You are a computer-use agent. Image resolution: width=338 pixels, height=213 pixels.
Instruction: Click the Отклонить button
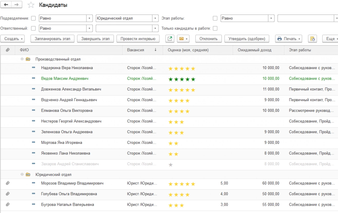pyautogui.click(x=208, y=39)
